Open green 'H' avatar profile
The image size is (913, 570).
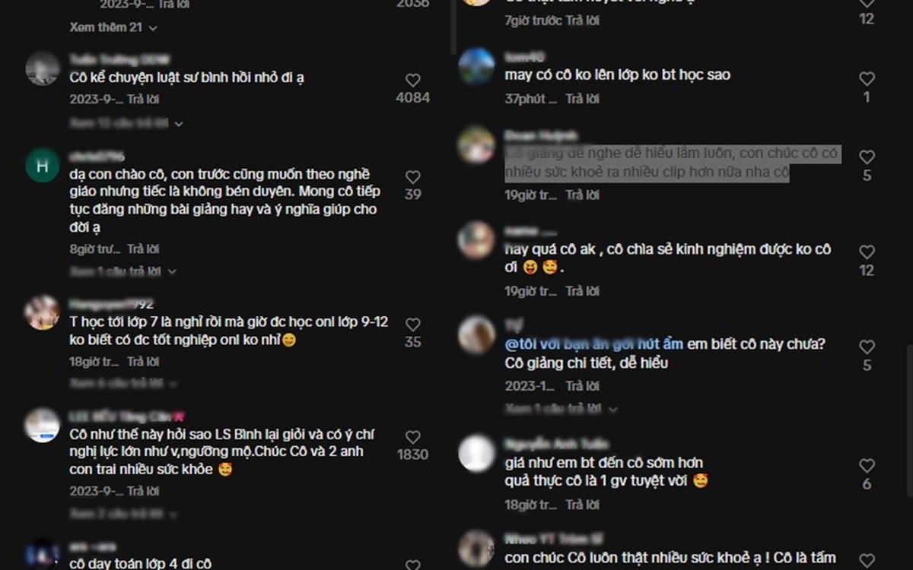point(43,165)
